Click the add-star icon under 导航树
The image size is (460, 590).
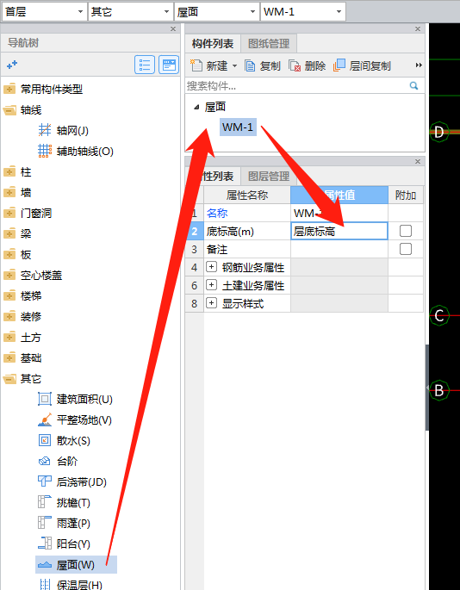coord(12,65)
